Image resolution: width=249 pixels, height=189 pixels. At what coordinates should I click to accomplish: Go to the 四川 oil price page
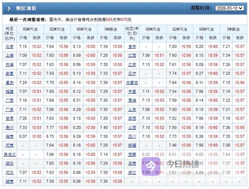(x=132, y=136)
